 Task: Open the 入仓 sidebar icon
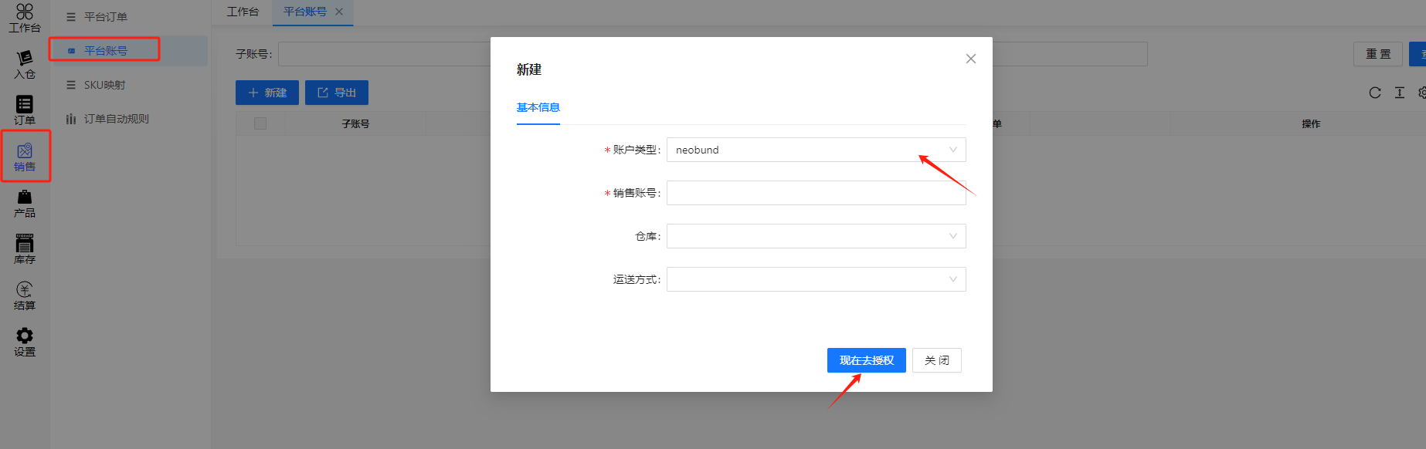point(24,65)
